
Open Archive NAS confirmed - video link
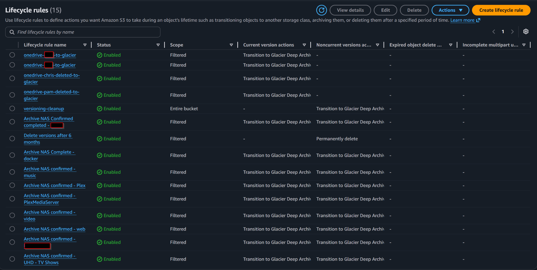[50, 215]
